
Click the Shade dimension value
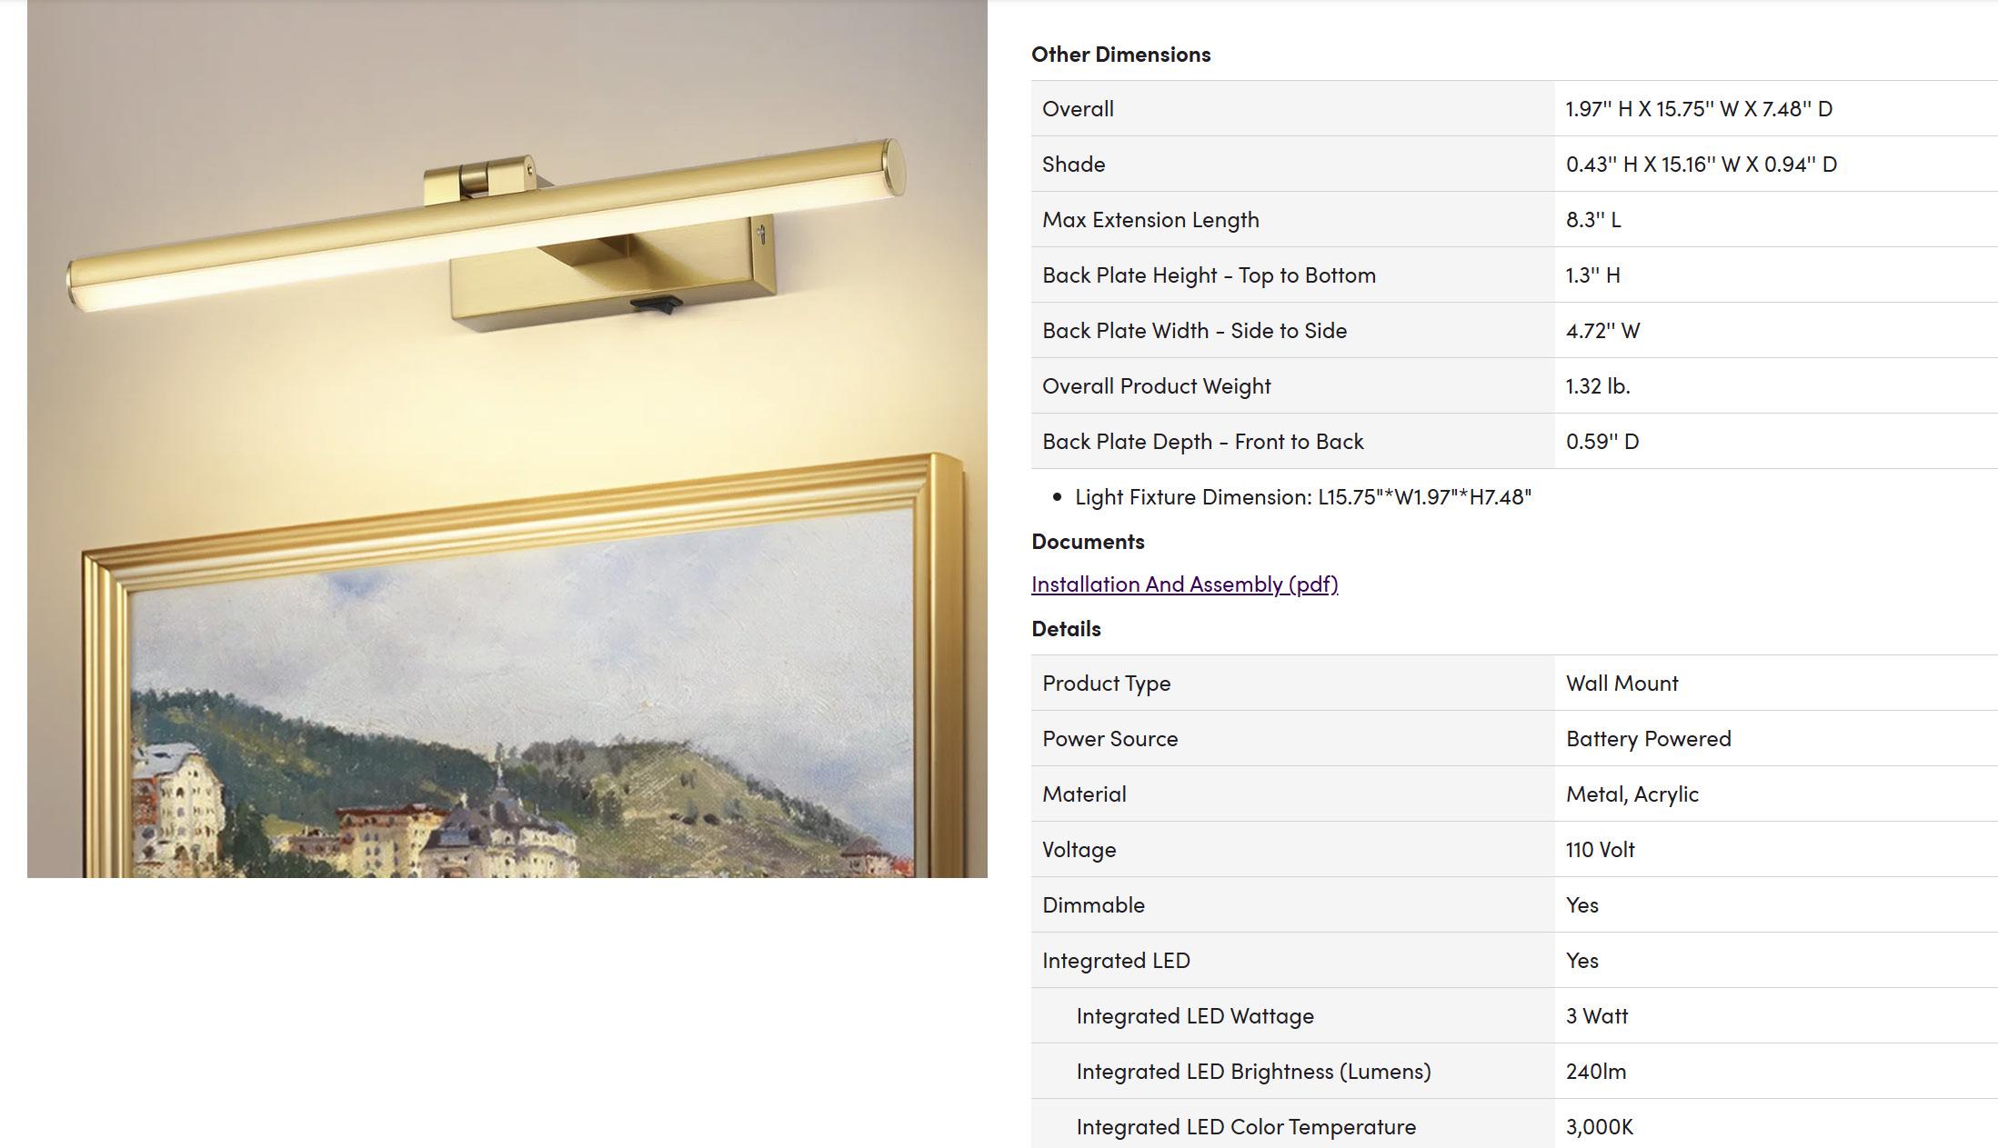(1701, 165)
